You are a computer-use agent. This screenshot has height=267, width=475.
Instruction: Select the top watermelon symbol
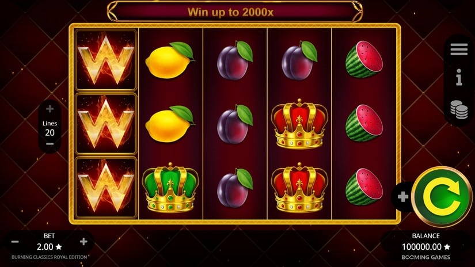point(364,59)
